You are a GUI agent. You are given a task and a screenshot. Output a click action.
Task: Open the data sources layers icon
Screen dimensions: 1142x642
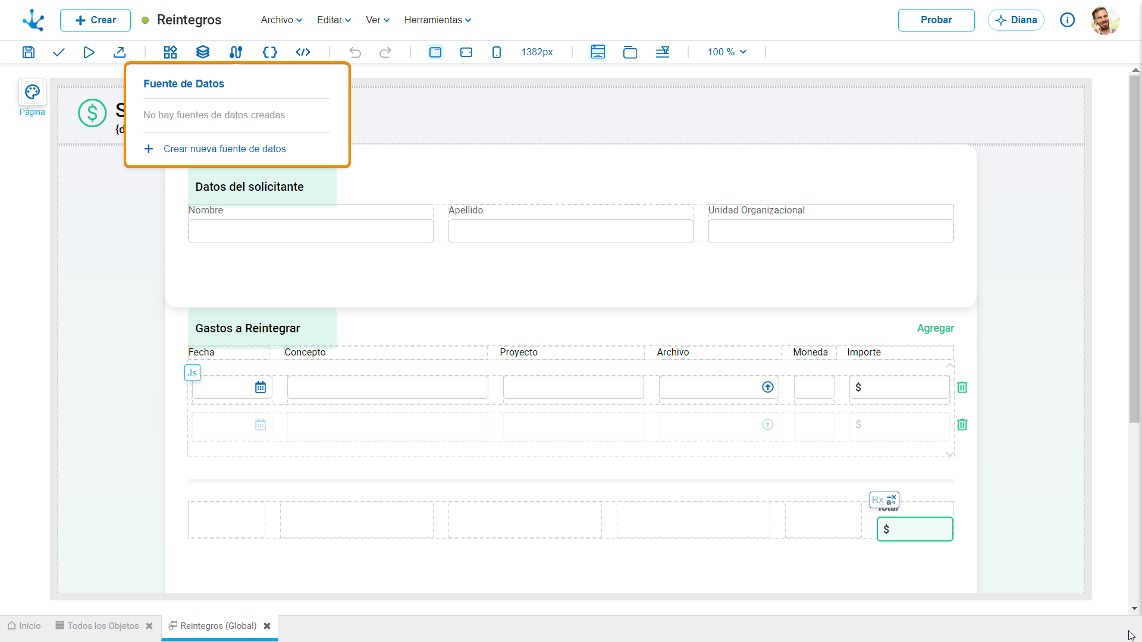coord(203,52)
